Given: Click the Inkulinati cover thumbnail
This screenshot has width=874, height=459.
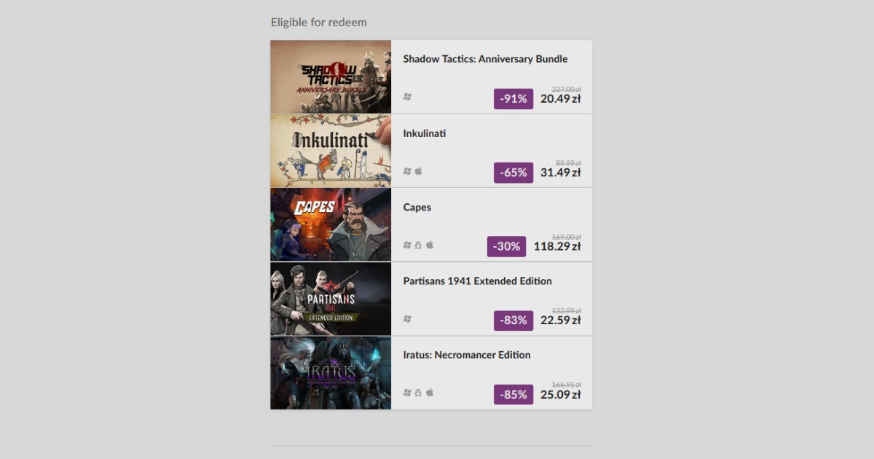Looking at the screenshot, I should (331, 151).
